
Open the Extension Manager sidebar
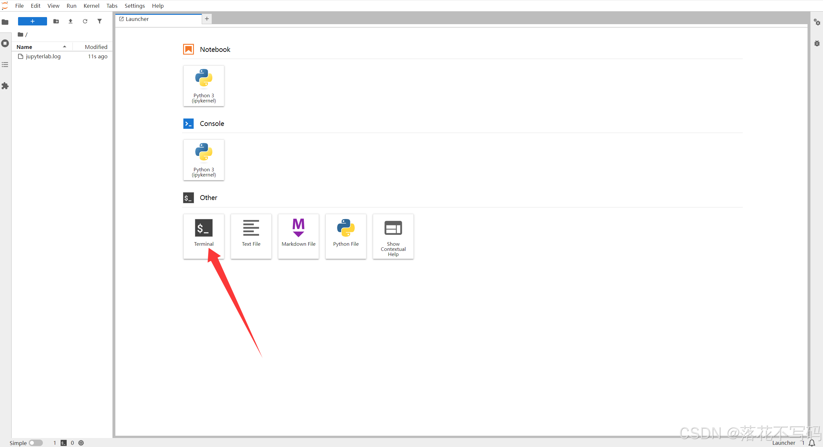coord(5,86)
